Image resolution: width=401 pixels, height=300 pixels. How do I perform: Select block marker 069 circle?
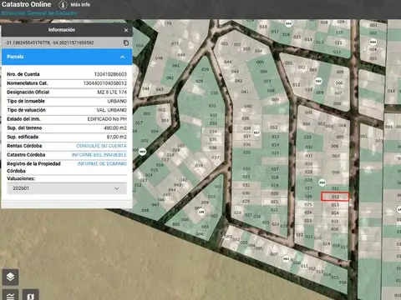tap(142, 152)
